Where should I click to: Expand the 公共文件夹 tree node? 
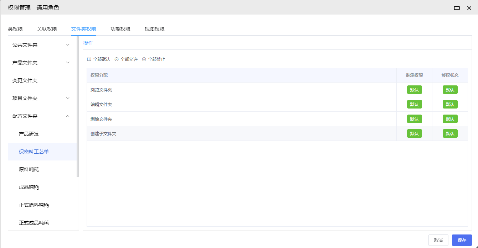68,45
